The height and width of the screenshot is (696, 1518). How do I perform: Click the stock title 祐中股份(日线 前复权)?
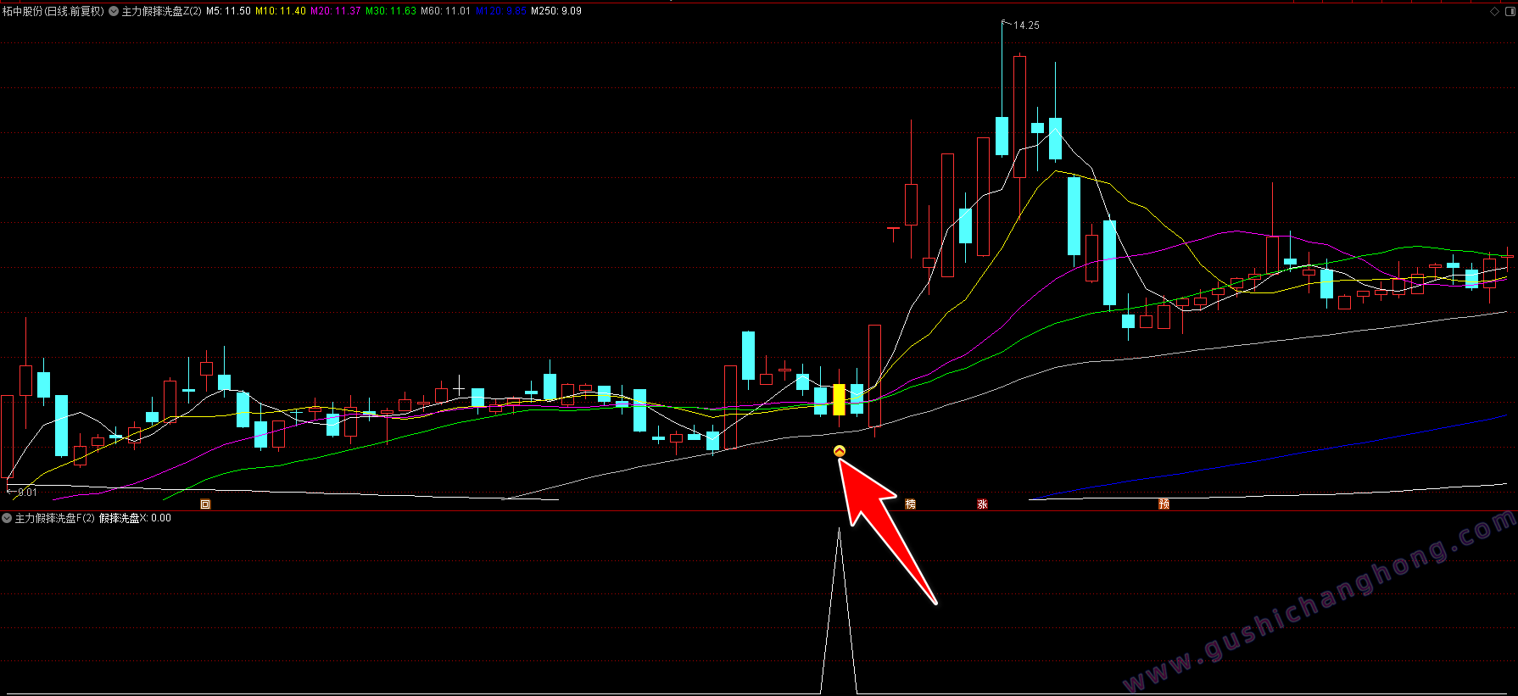53,12
